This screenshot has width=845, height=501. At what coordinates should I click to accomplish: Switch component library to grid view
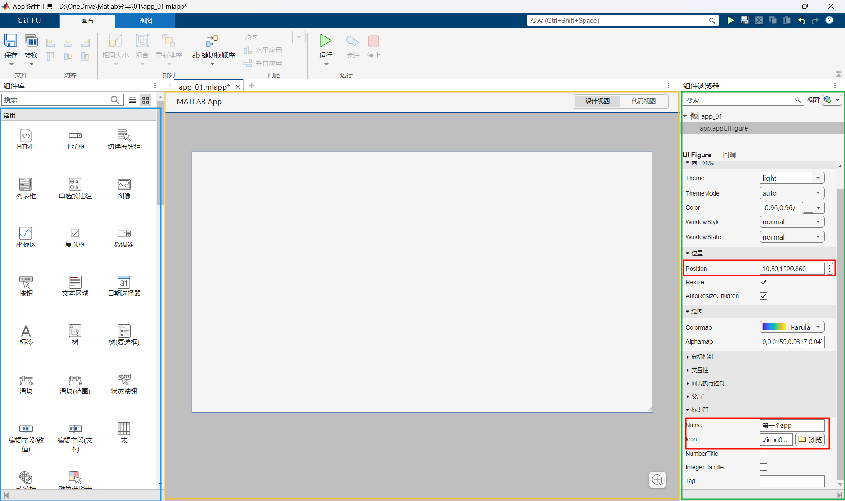click(146, 100)
